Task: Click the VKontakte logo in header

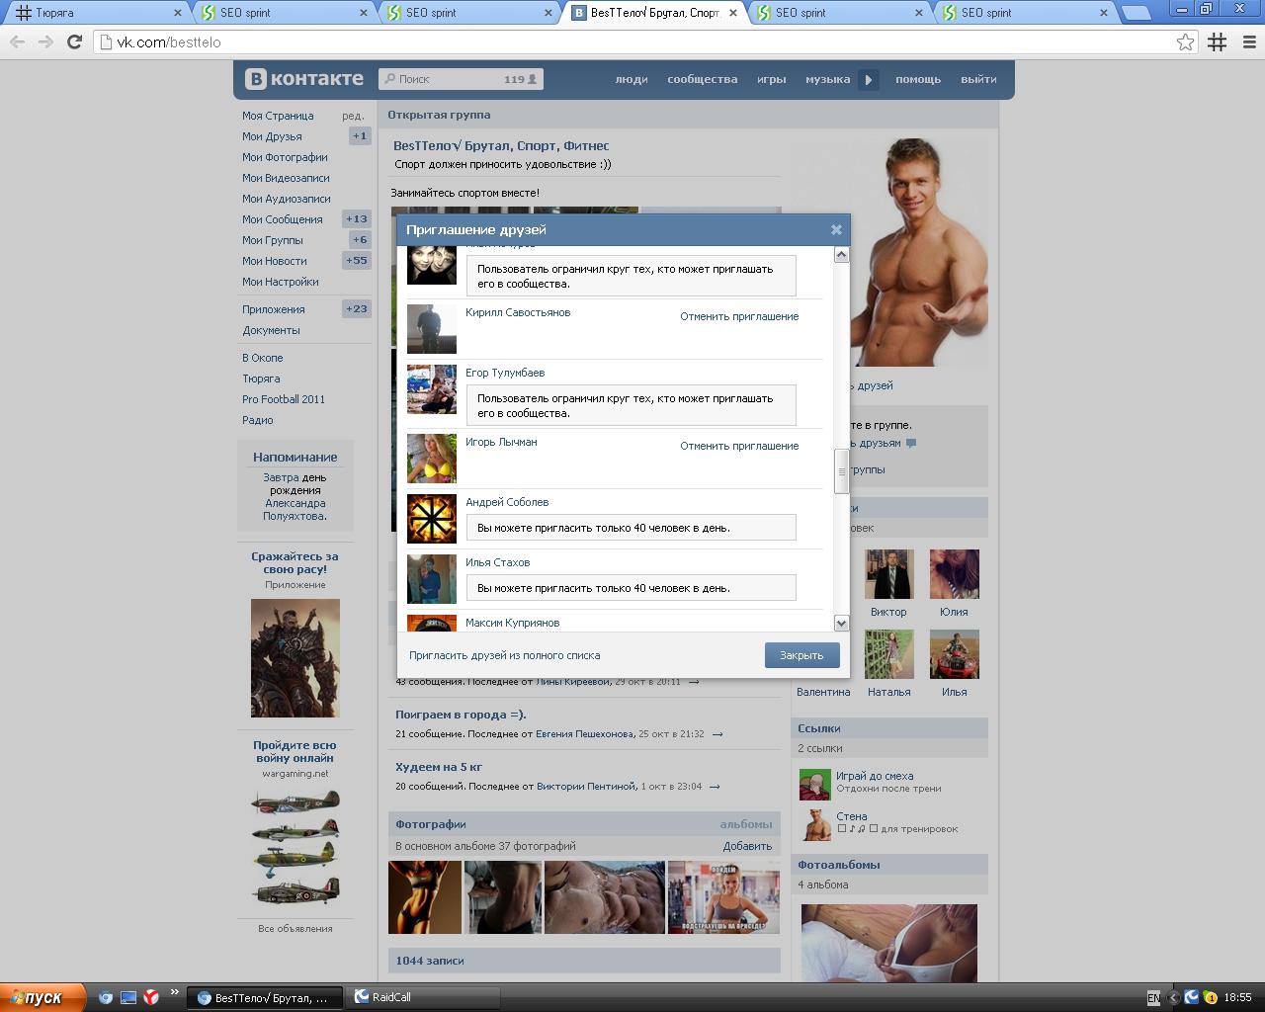Action: pos(303,79)
